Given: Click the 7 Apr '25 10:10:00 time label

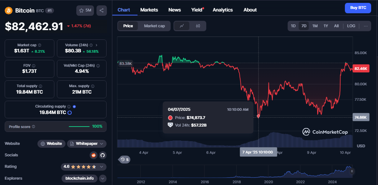Looking at the screenshot, I should point(258,152).
